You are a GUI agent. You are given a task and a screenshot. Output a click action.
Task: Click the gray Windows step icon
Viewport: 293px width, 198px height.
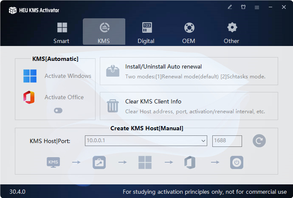click(145, 162)
